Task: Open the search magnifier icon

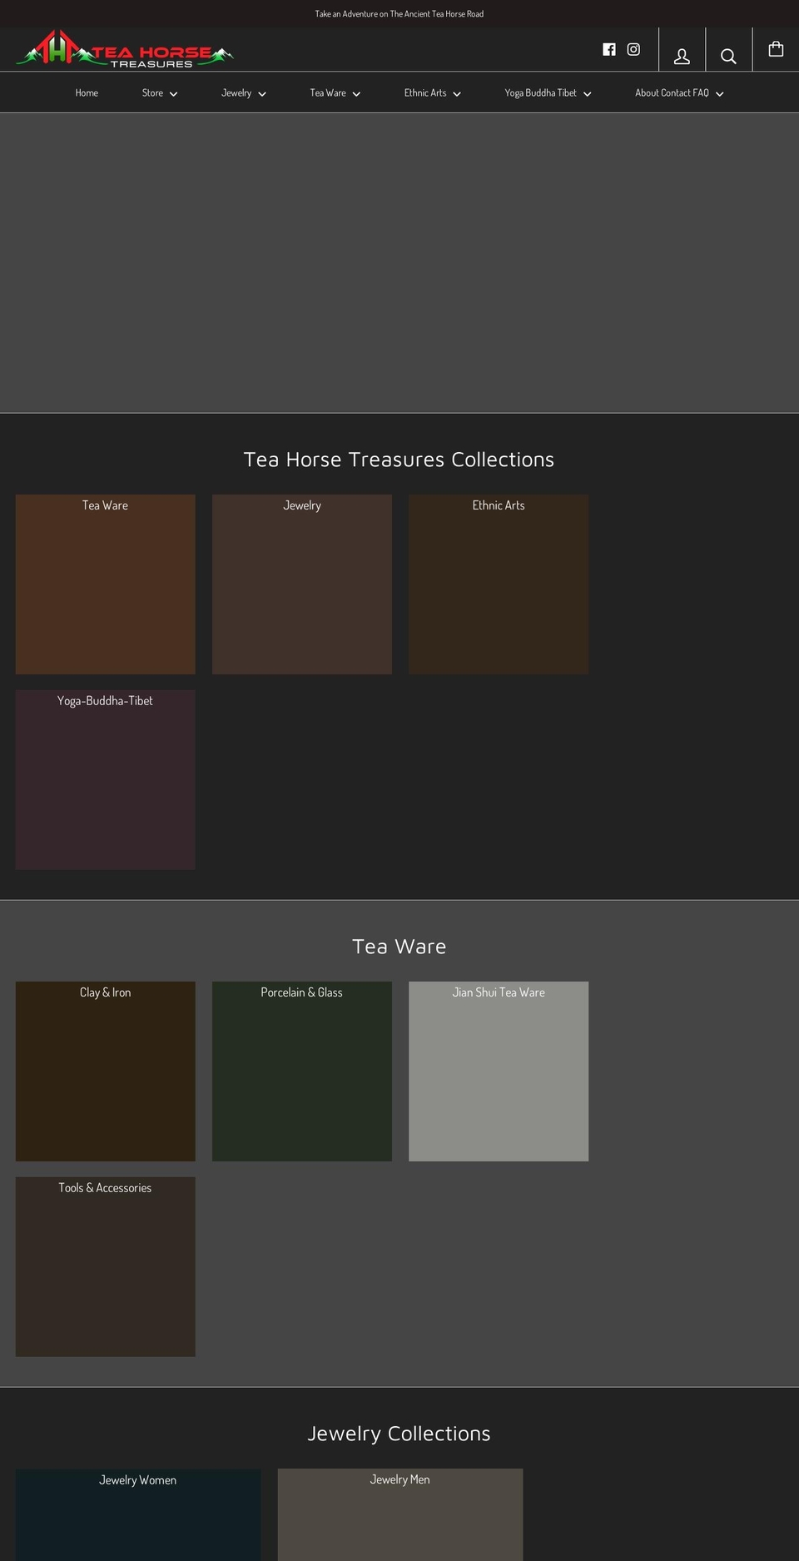Action: point(728,56)
